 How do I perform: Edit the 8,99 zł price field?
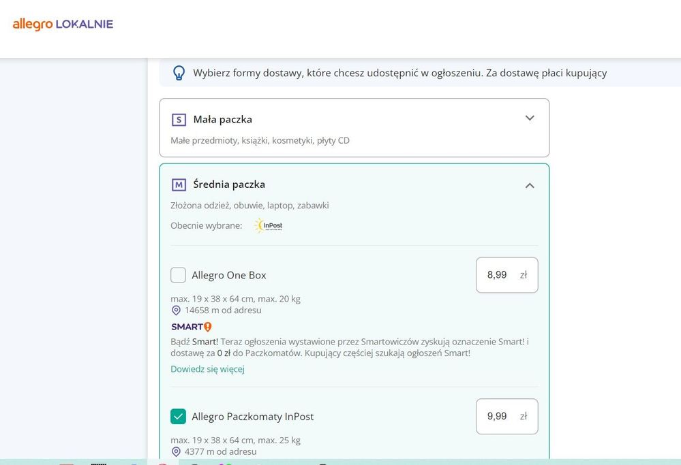click(x=507, y=275)
